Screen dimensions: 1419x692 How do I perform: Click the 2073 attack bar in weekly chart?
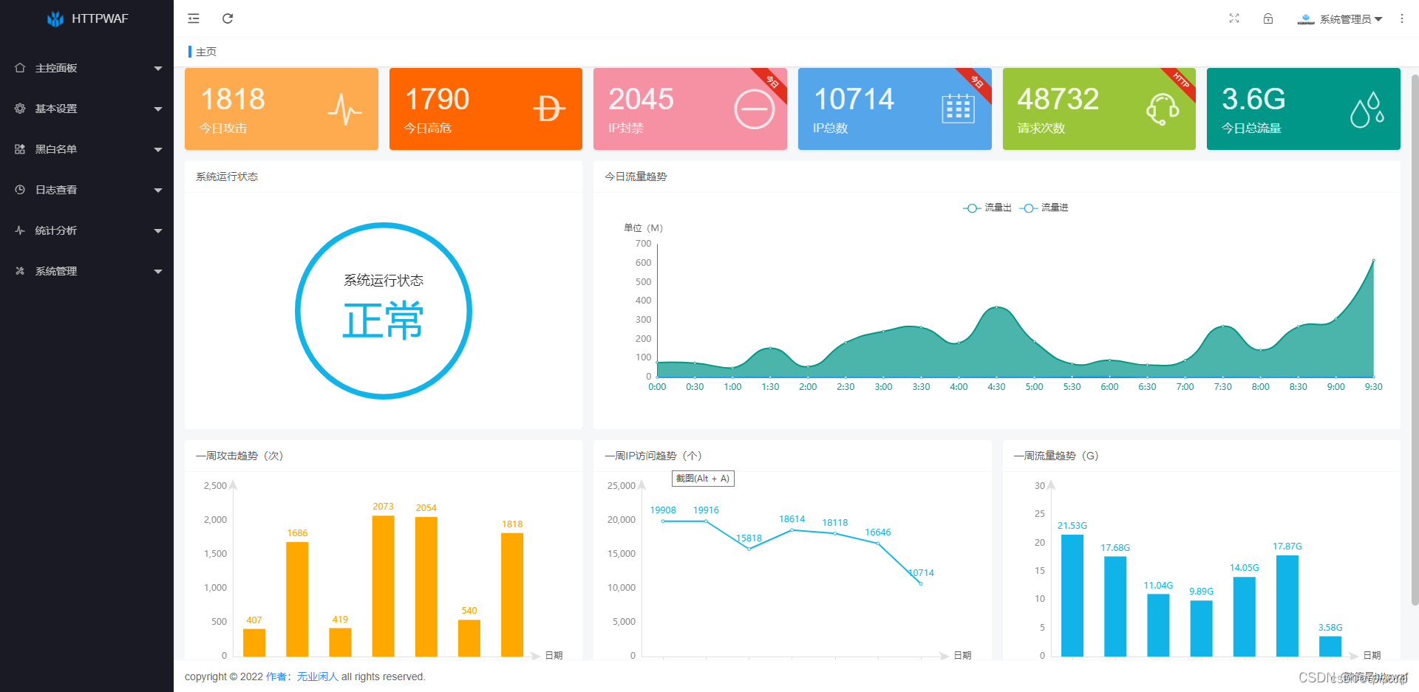[383, 587]
